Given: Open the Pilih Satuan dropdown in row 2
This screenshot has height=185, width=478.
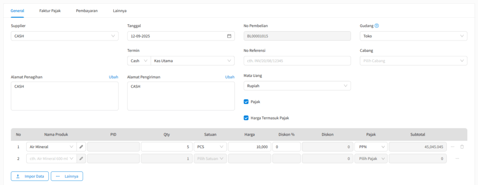Looking at the screenshot, I should click(x=210, y=158).
